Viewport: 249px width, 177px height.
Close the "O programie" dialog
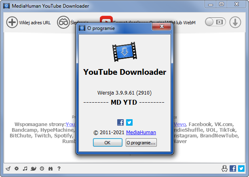pos(162,26)
